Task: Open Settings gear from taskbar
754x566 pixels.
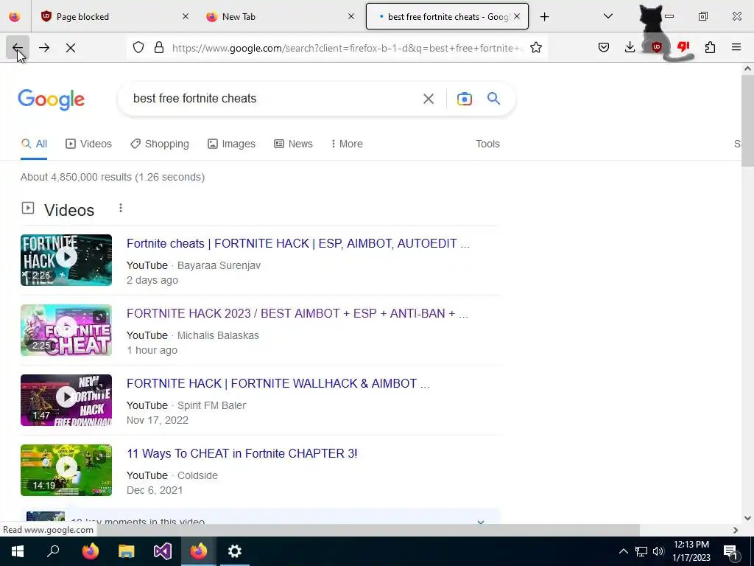Action: coord(234,551)
